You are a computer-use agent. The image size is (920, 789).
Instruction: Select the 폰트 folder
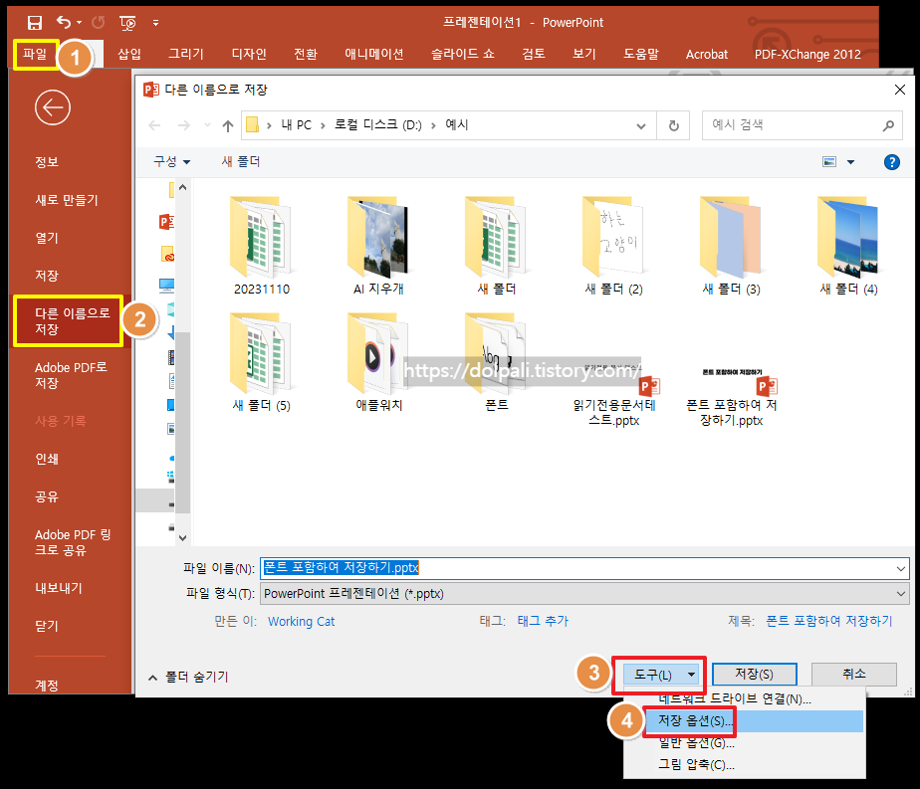497,362
